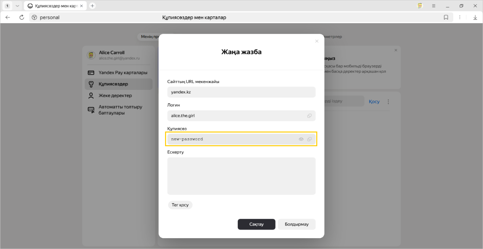Select Жеке деректер in sidebar

115,96
